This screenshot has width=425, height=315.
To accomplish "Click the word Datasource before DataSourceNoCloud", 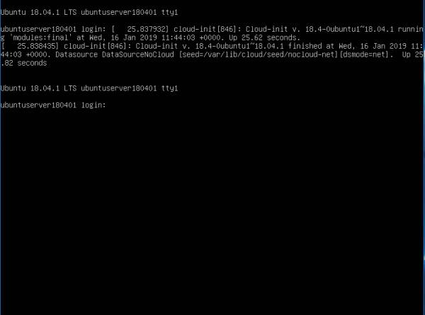I will (76, 54).
